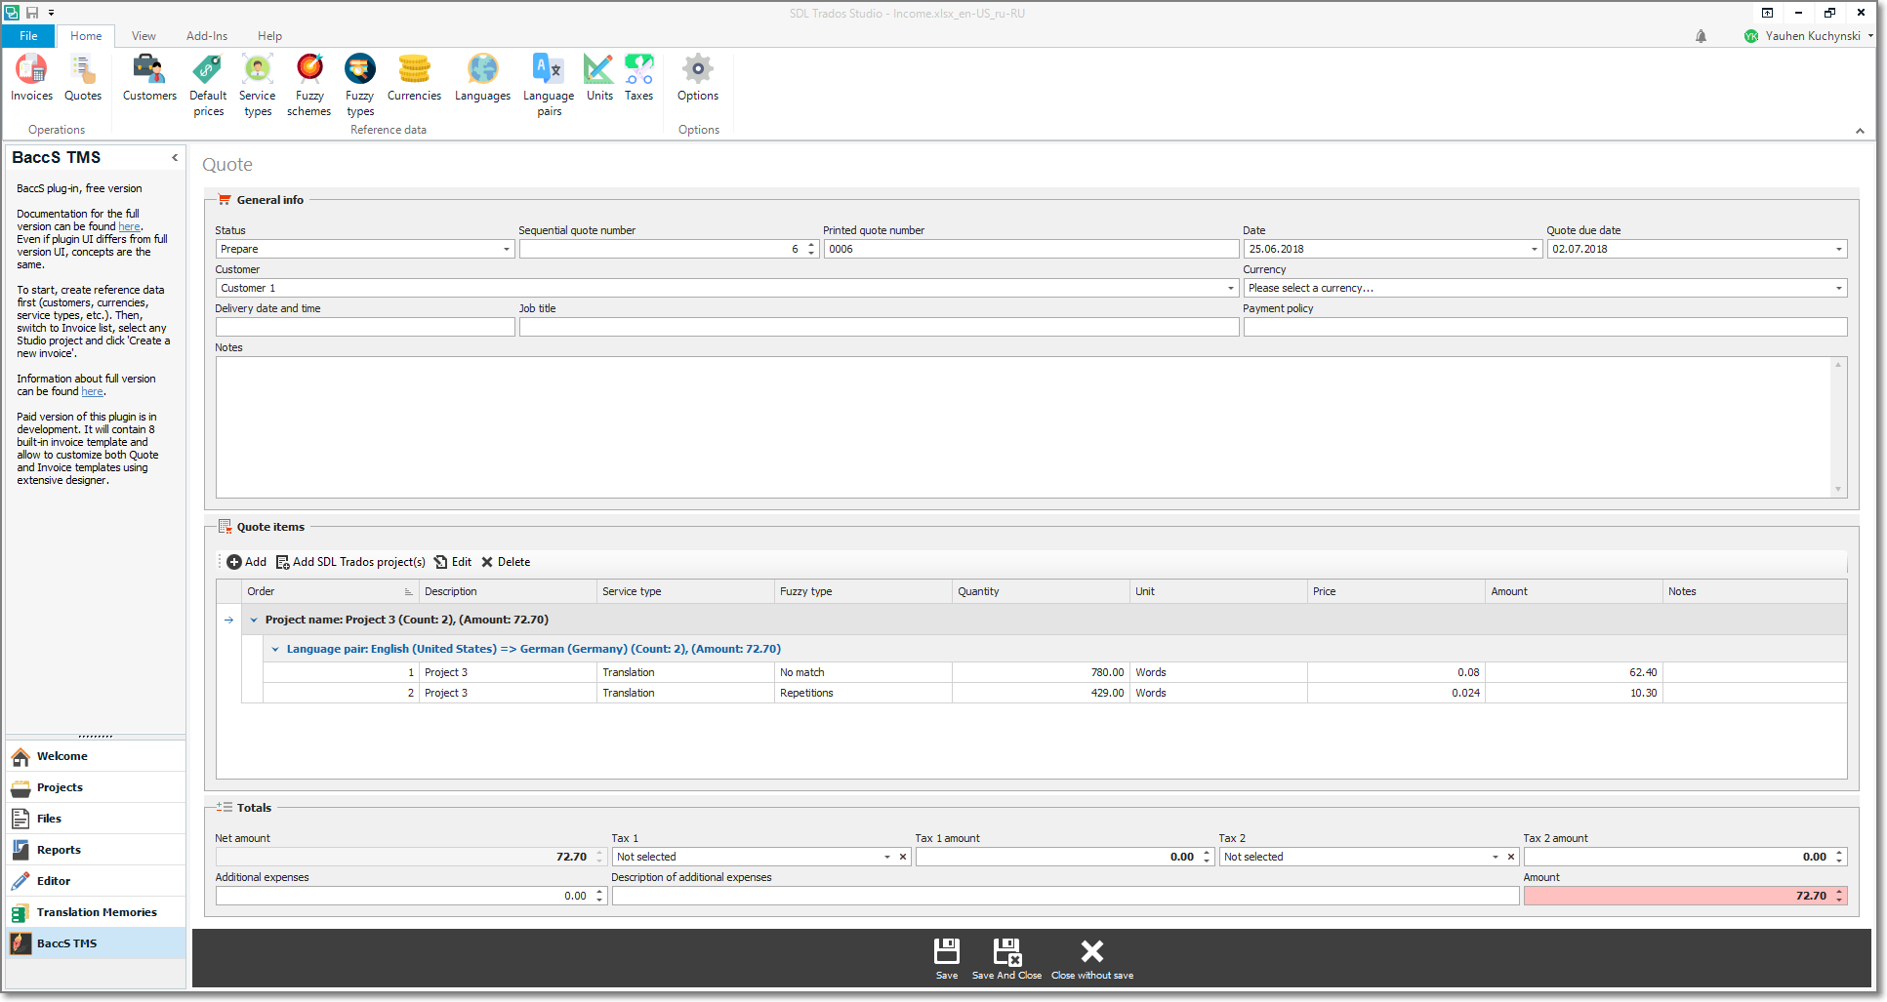Open the Currency dropdown

point(1838,289)
